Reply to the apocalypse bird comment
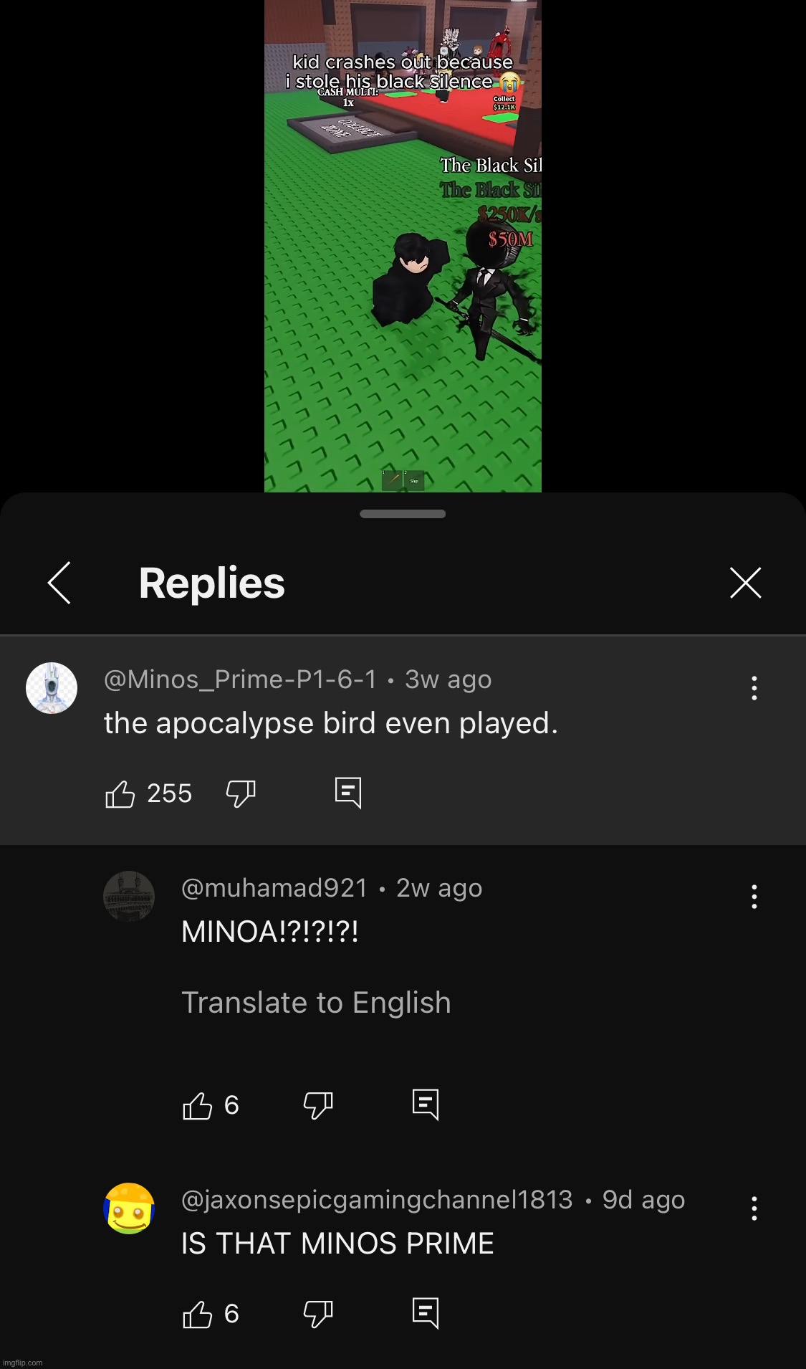Image resolution: width=806 pixels, height=1369 pixels. (348, 793)
